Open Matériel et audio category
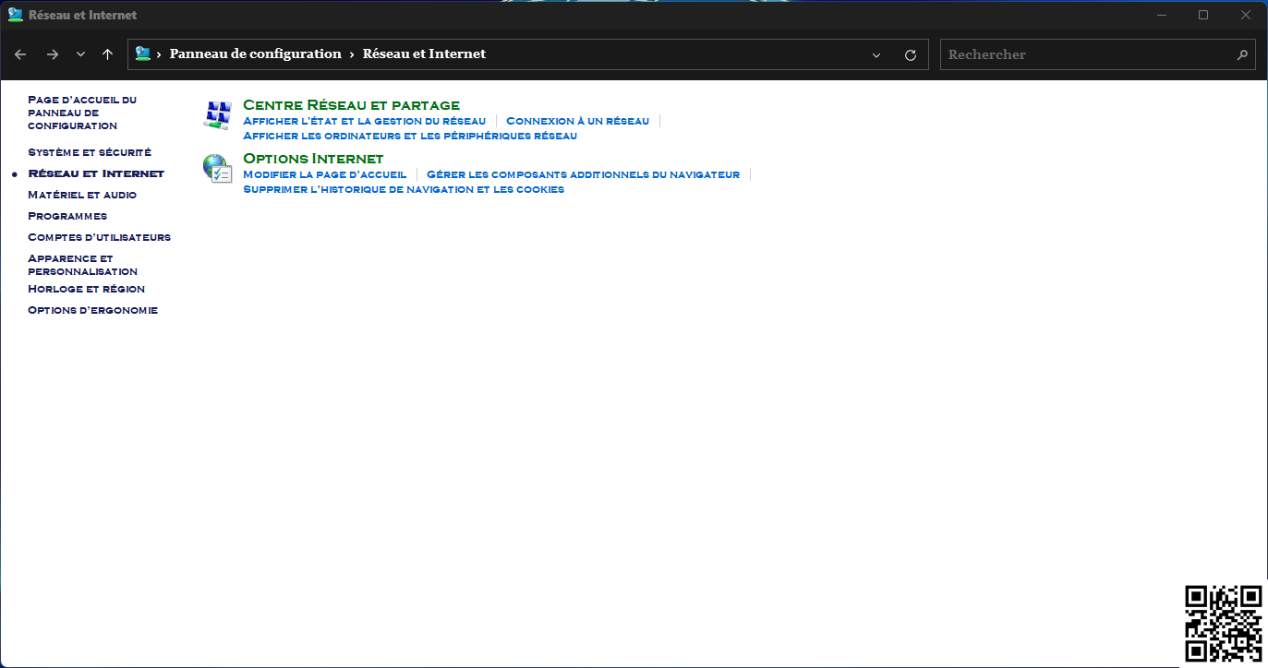The width and height of the screenshot is (1268, 668). [x=82, y=195]
